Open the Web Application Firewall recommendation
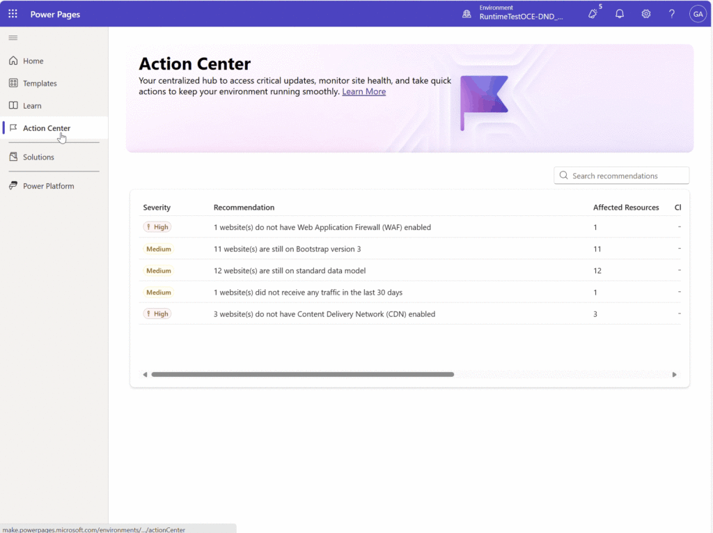This screenshot has width=713, height=533. point(322,227)
